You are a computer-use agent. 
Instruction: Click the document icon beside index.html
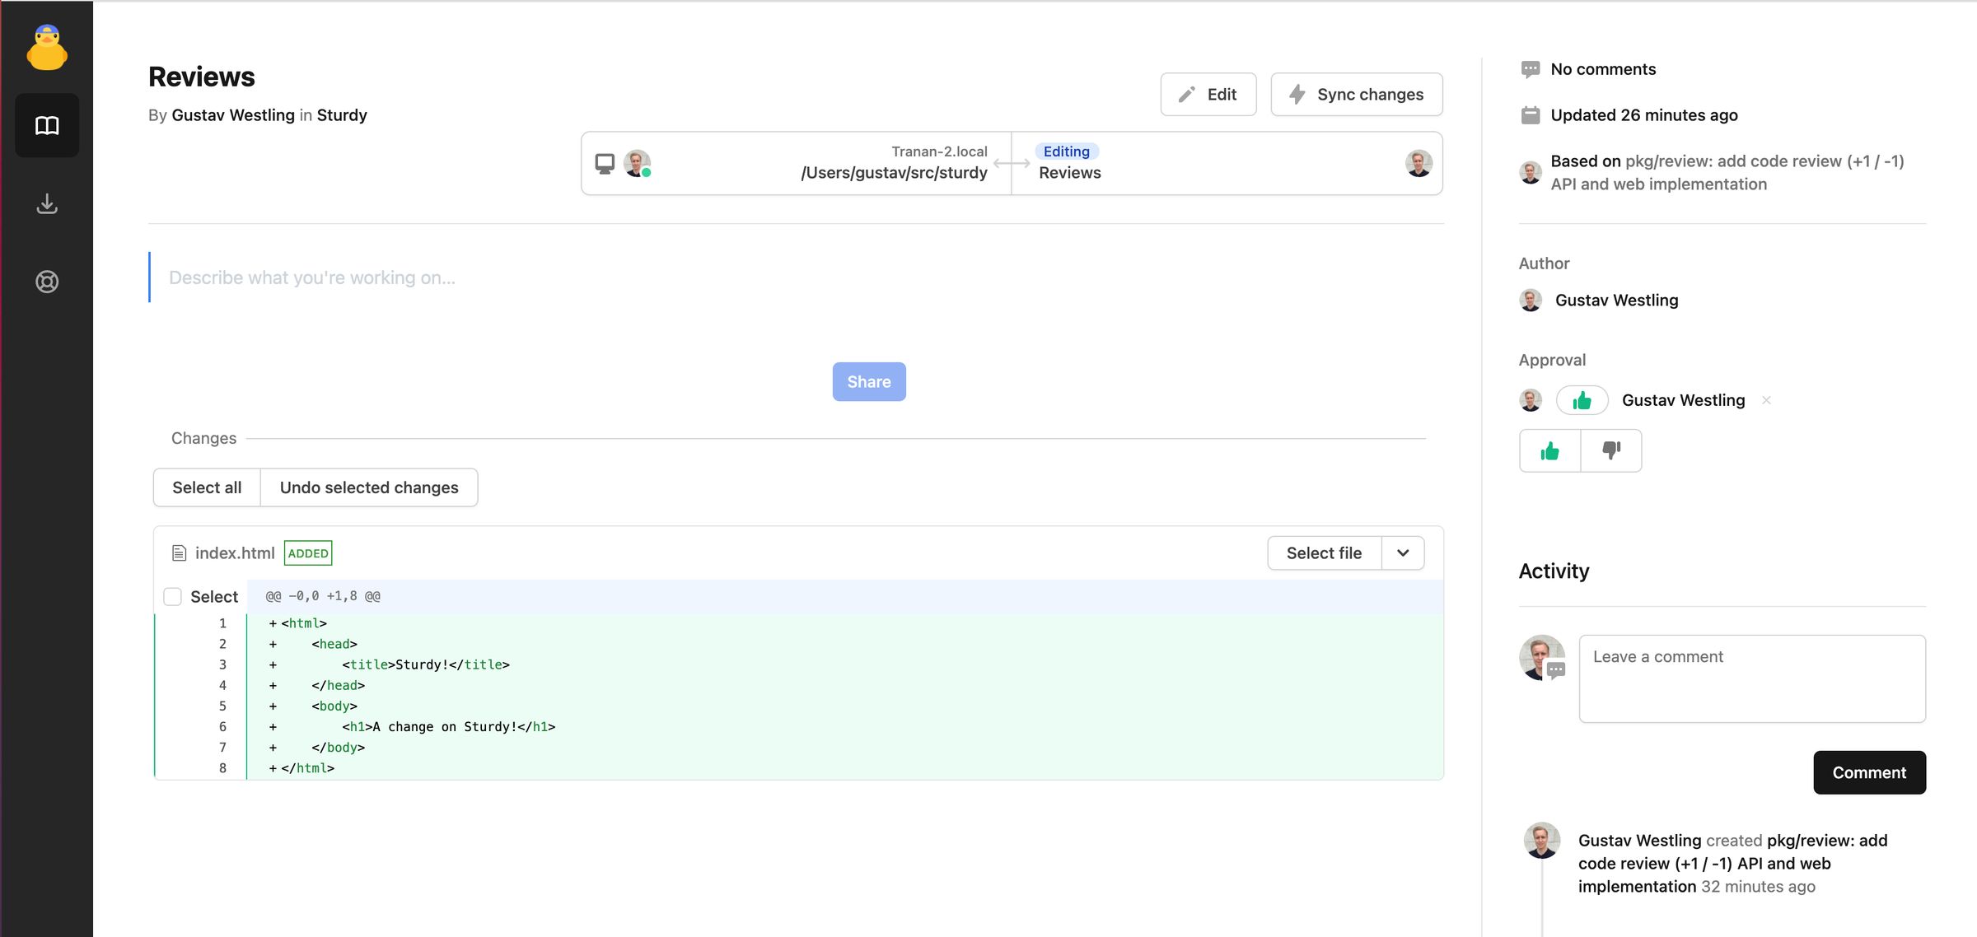(x=178, y=552)
